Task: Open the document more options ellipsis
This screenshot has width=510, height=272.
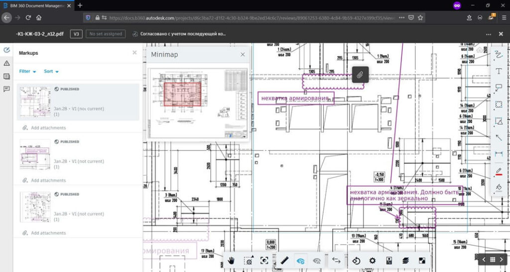Action: click(489, 34)
